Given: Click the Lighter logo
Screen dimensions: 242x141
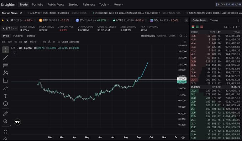Looking at the screenshot, I should [x=8, y=5].
